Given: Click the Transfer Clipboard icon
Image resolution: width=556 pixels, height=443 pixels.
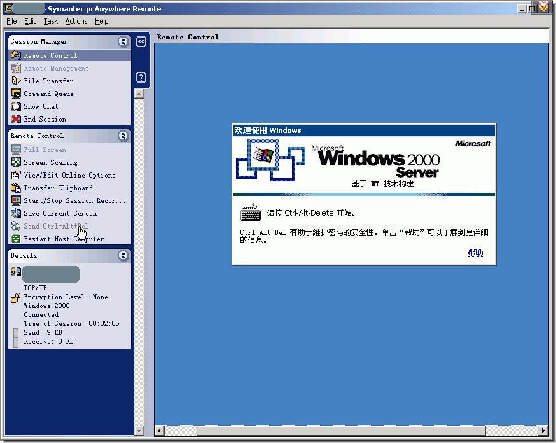Looking at the screenshot, I should 16,188.
